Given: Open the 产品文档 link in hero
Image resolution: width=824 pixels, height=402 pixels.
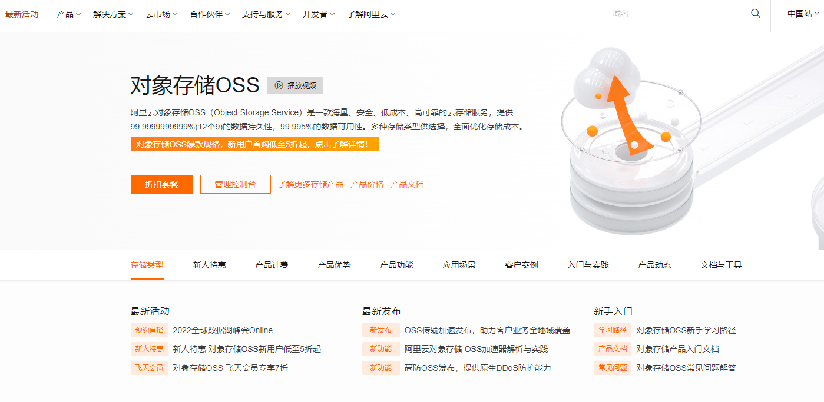Looking at the screenshot, I should tap(407, 184).
